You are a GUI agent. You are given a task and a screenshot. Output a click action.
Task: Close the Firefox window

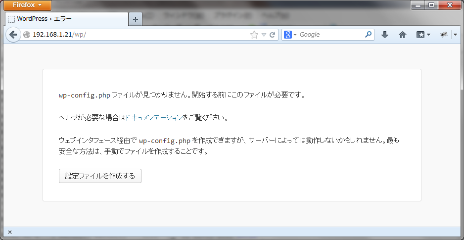[450, 5]
